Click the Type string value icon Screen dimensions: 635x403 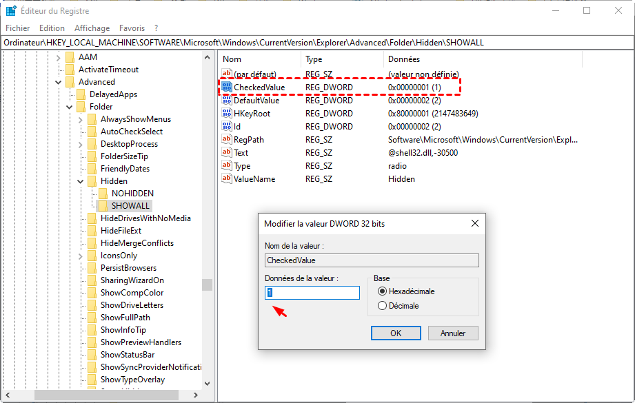227,165
